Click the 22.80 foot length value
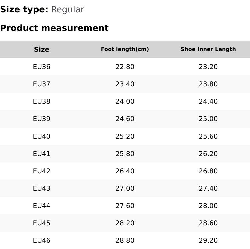The height and width of the screenshot is (249, 250). (x=125, y=67)
